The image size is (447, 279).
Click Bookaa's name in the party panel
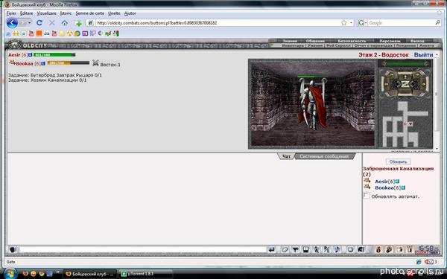[x=25, y=63]
